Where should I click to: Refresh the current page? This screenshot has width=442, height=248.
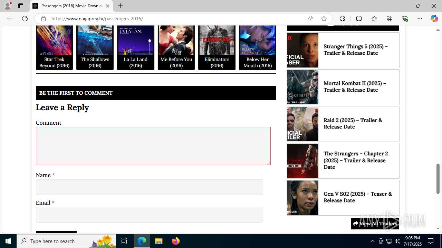[x=25, y=19]
